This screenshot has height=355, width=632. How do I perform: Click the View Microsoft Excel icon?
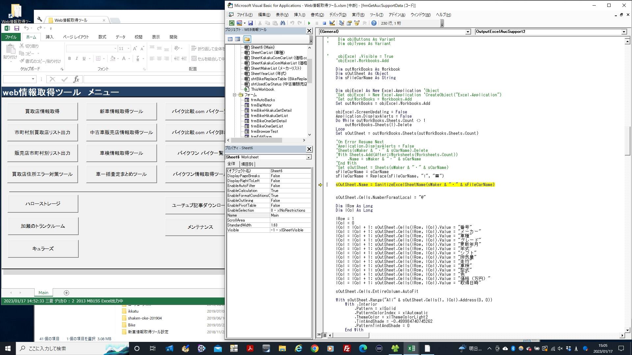click(232, 23)
